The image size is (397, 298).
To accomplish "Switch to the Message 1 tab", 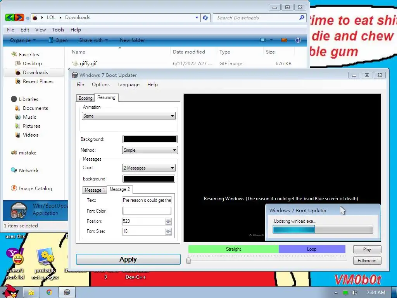I will [x=95, y=190].
